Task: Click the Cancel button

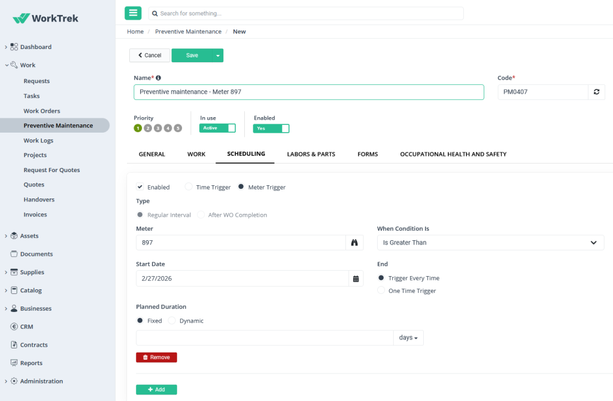Action: point(149,54)
